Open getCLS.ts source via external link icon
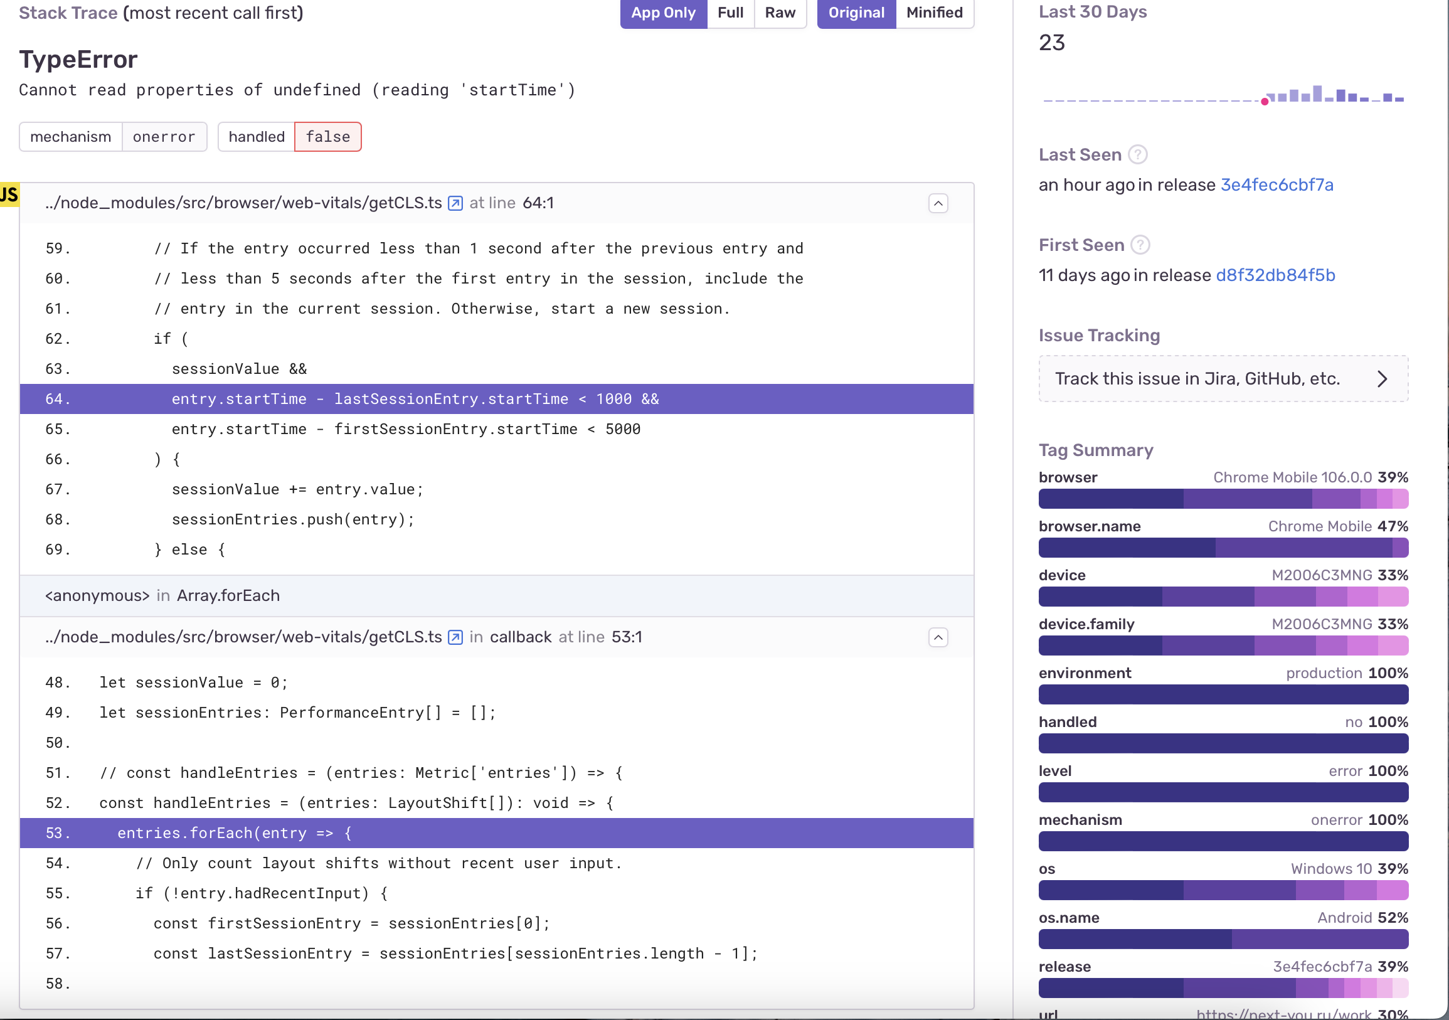The height and width of the screenshot is (1020, 1449). click(454, 203)
